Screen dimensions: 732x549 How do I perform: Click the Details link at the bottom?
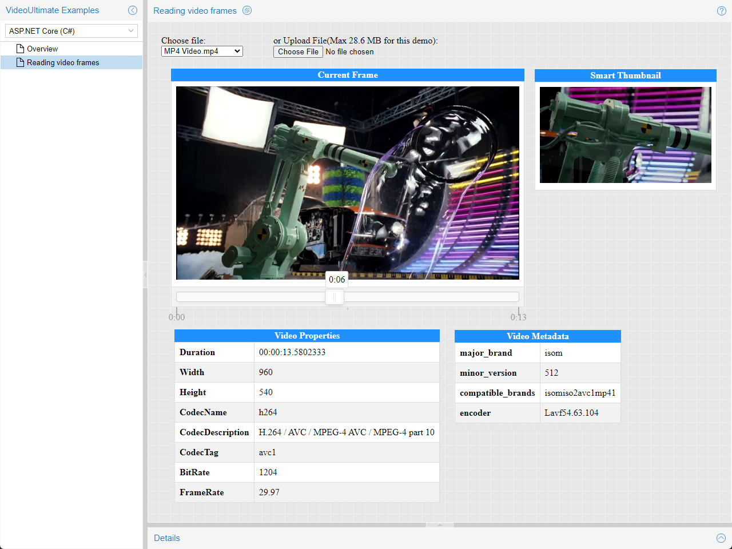pos(166,538)
